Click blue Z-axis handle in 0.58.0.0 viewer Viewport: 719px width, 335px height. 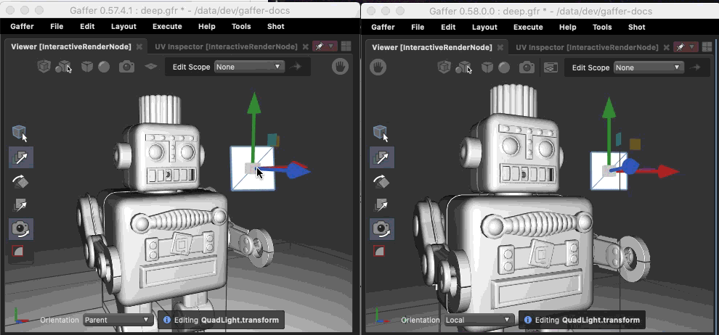pyautogui.click(x=630, y=165)
